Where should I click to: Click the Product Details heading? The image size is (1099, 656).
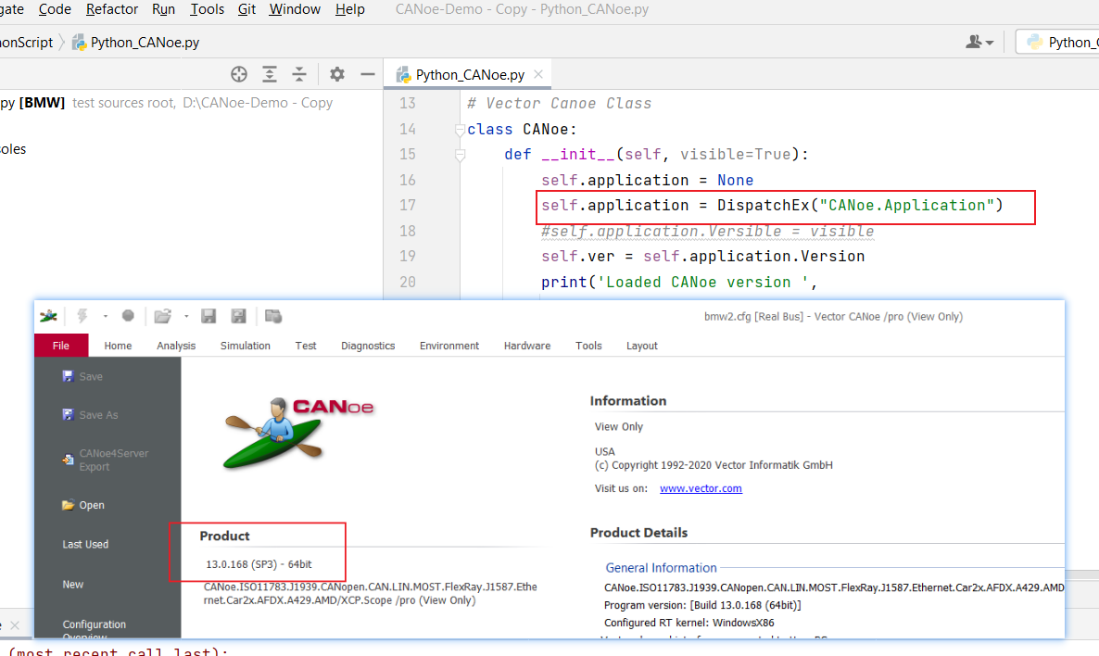[638, 533]
